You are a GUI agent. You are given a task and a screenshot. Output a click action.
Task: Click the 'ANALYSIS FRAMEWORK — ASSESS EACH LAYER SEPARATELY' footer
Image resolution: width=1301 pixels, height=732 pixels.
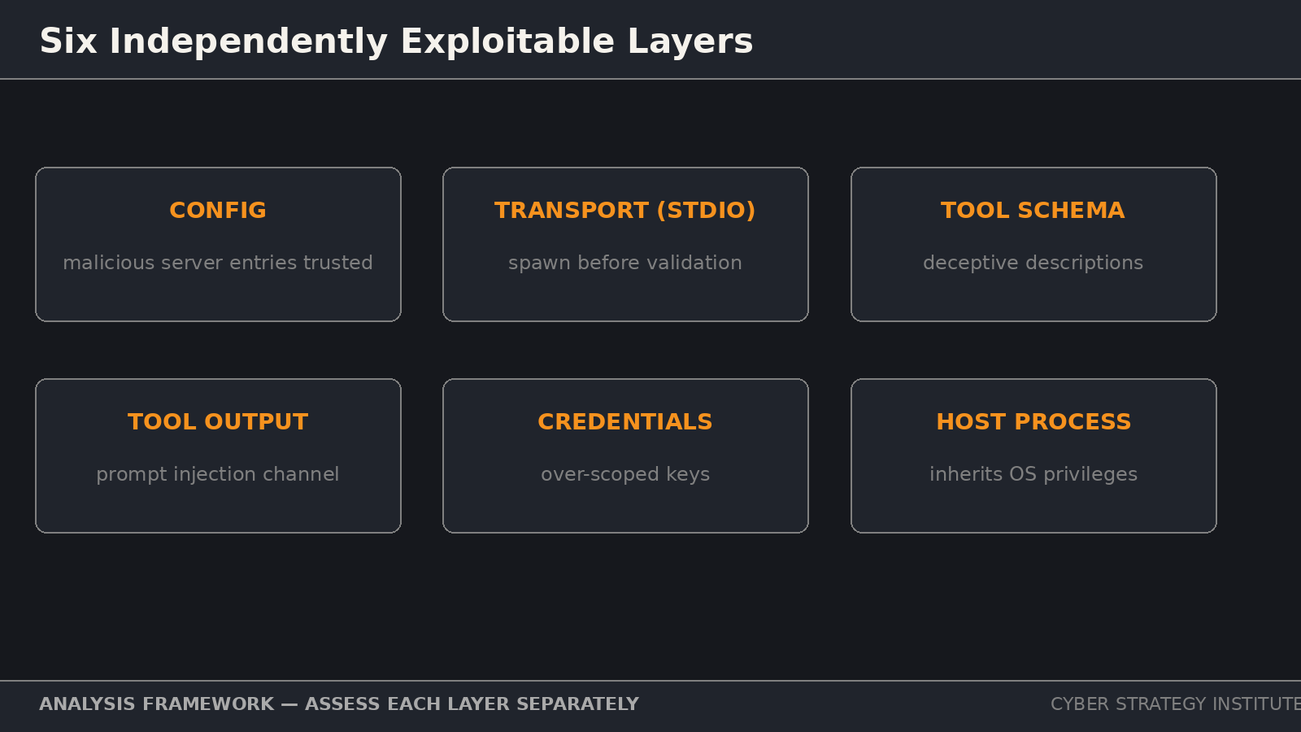coord(339,704)
